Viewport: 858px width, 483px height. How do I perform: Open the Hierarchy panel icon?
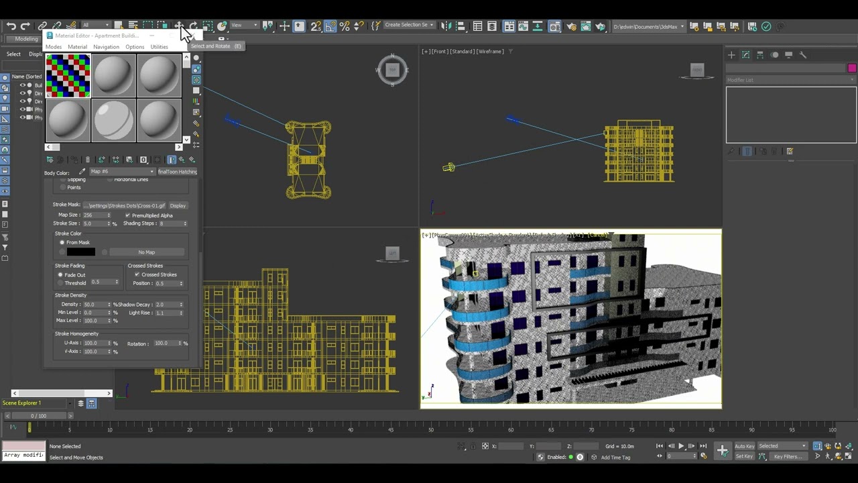(x=760, y=55)
